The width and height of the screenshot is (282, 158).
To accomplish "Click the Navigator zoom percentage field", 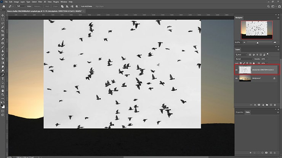I will point(237,42).
